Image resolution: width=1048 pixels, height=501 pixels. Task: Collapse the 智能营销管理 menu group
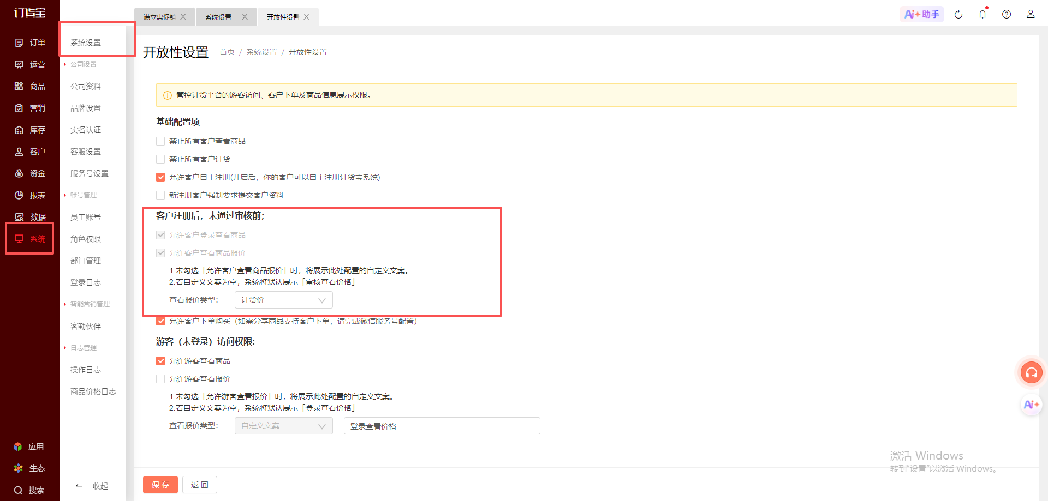click(90, 304)
